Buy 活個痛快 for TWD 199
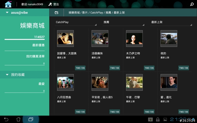This screenshot has width=197, height=123. 115,68
